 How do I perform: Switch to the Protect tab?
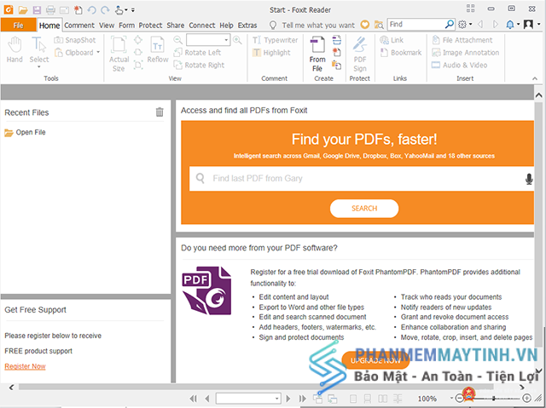point(150,25)
